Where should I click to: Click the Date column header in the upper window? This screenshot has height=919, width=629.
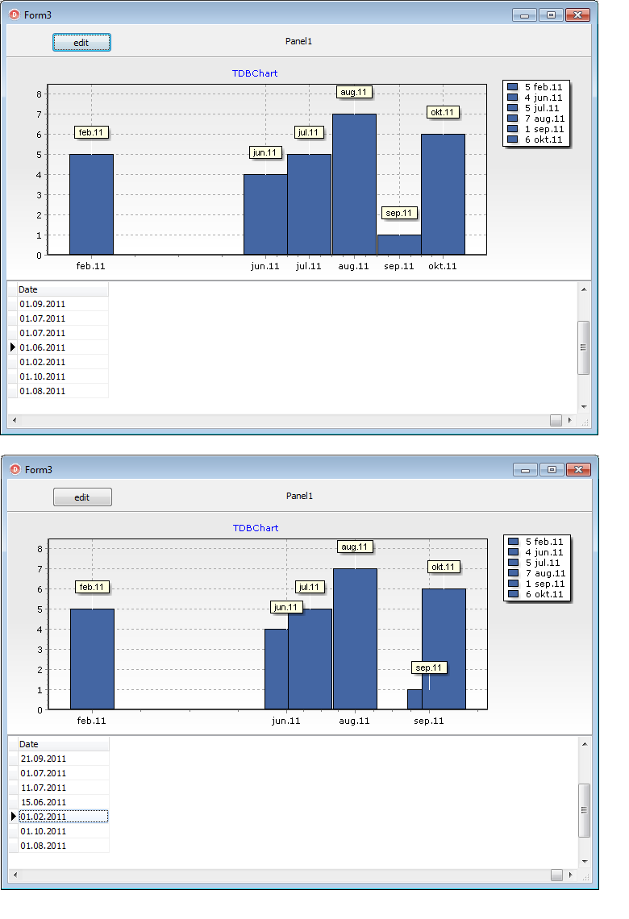[x=63, y=289]
